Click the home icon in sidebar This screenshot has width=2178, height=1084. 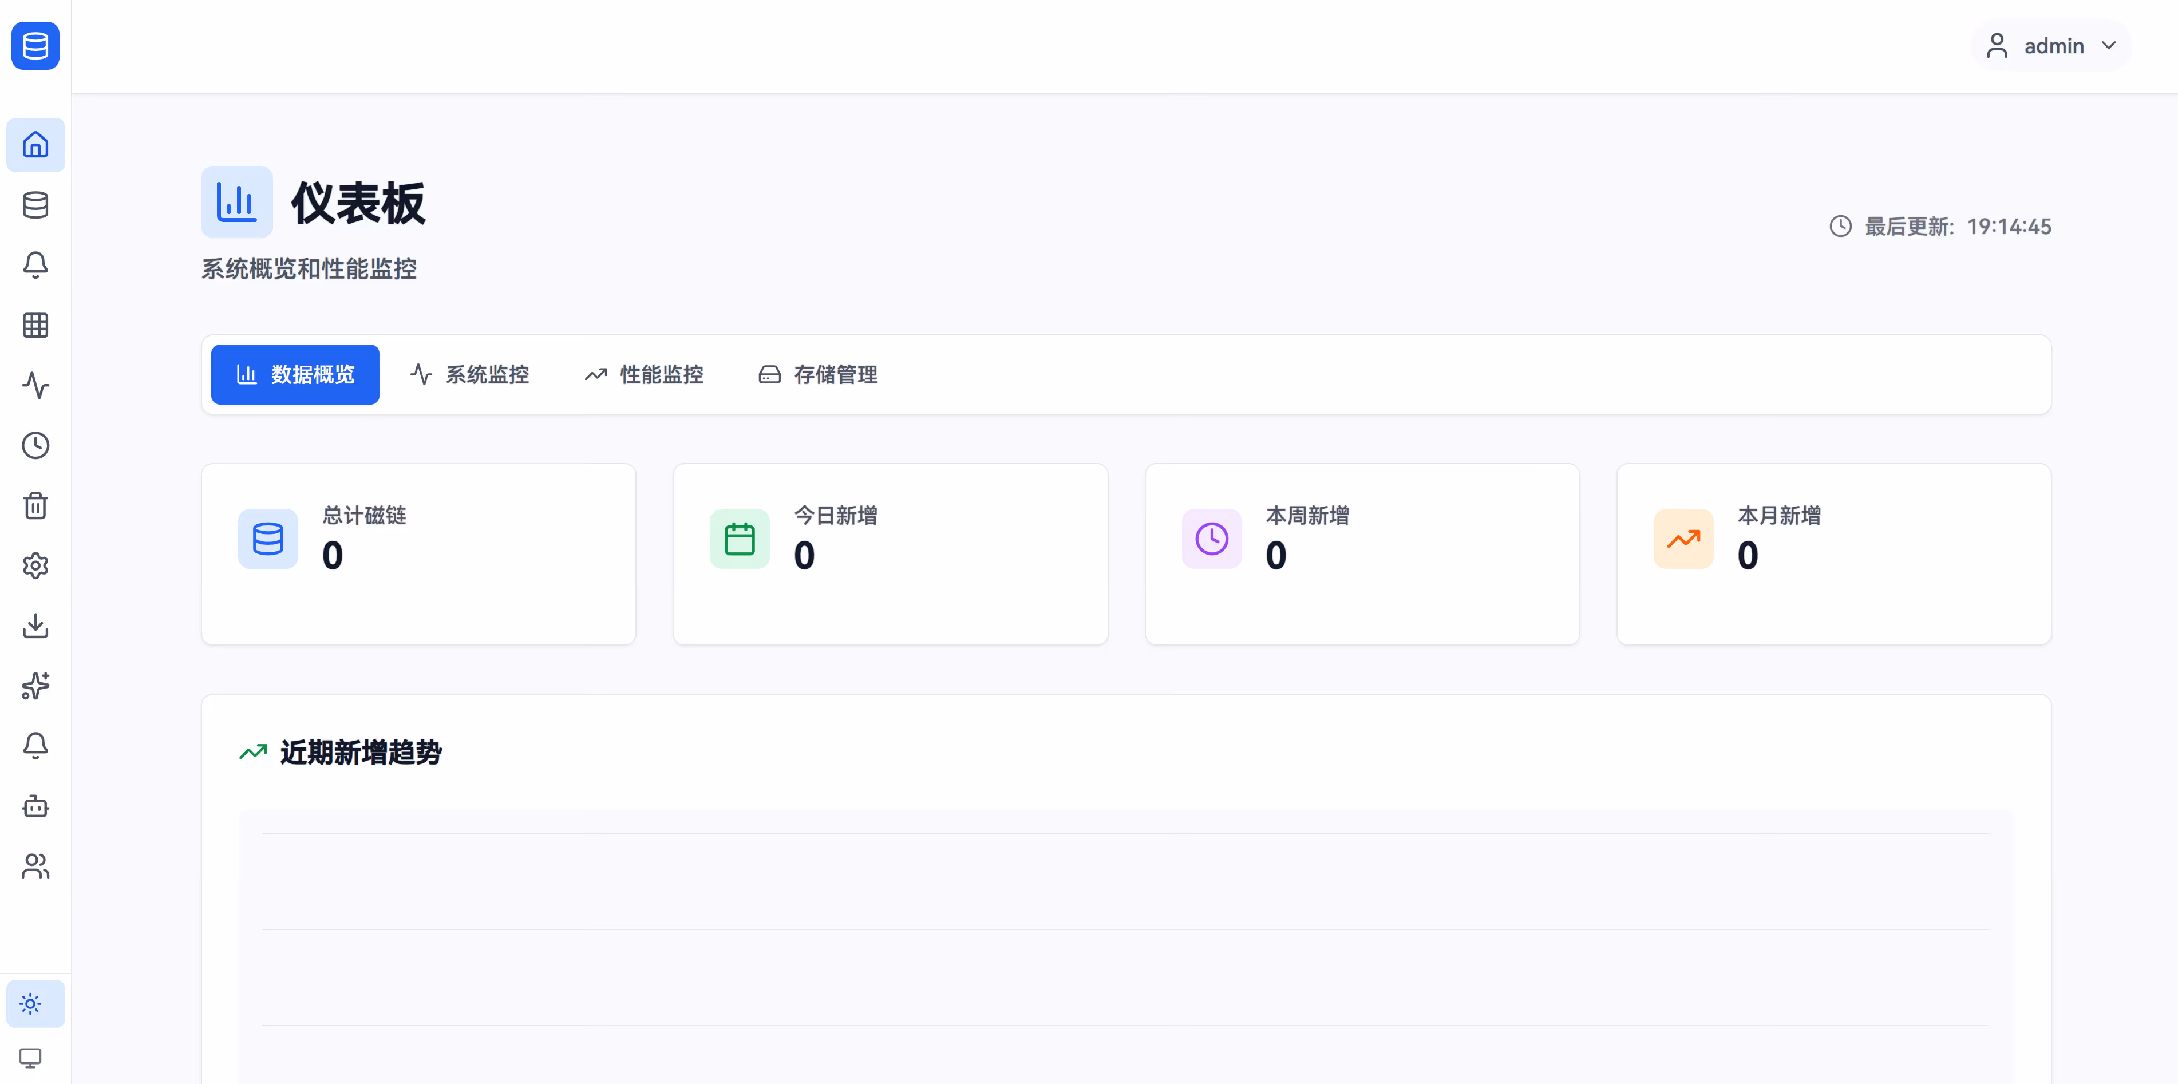point(35,145)
